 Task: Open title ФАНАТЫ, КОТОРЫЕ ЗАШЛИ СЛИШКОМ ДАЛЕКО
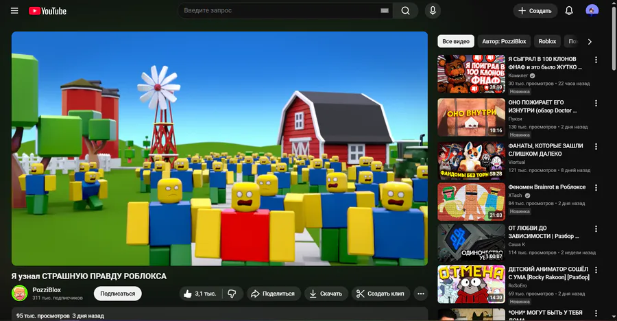546,150
